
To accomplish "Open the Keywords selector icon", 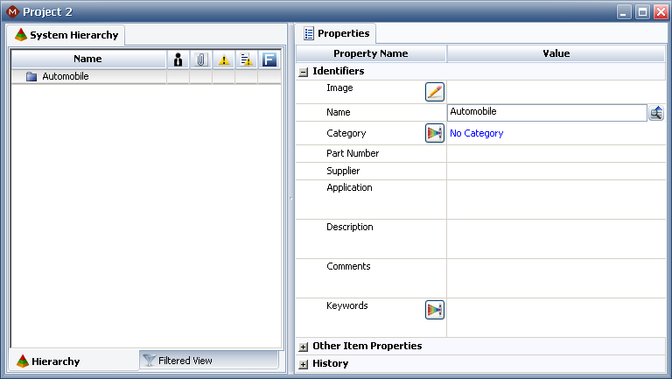I will [x=435, y=310].
